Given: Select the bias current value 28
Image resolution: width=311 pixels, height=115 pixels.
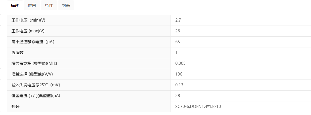Looking at the screenshot, I should pos(178,96).
